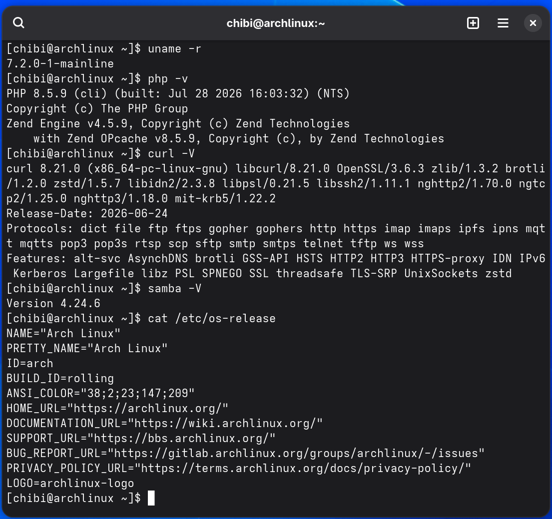552x519 pixels.
Task: Click the ANSI_COLOR value line
Action: pos(100,393)
